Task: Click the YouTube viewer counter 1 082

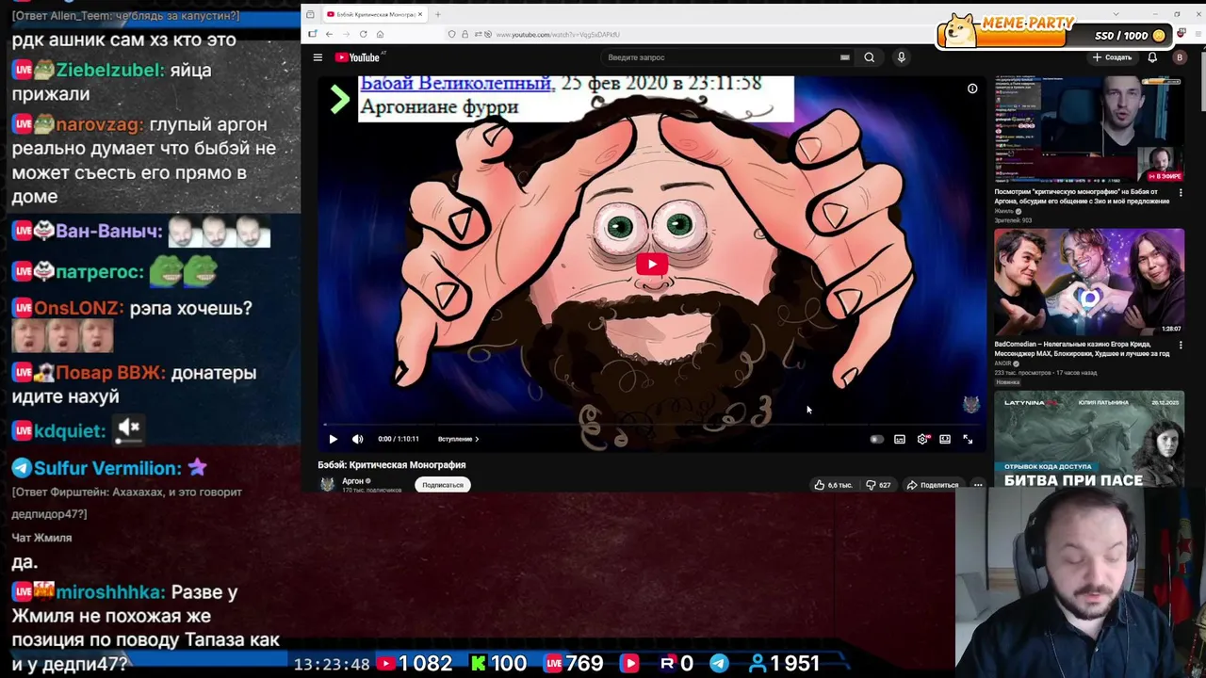Action: tap(414, 664)
